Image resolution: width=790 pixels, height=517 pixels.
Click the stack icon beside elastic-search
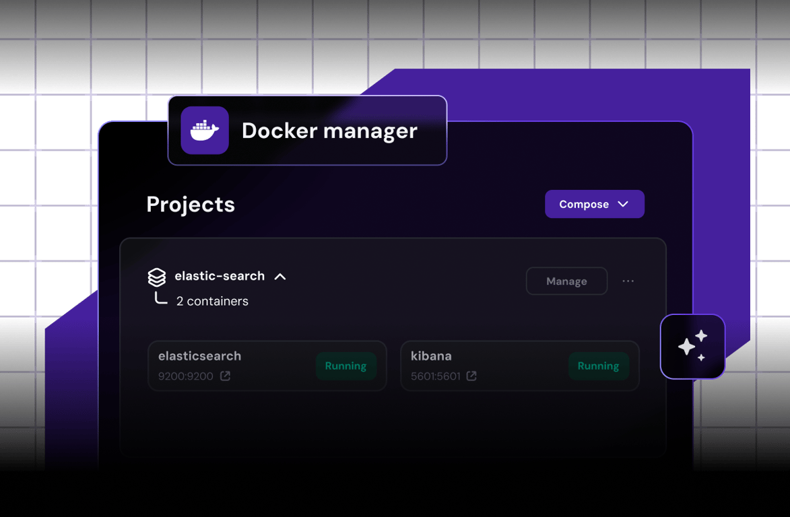pyautogui.click(x=156, y=275)
